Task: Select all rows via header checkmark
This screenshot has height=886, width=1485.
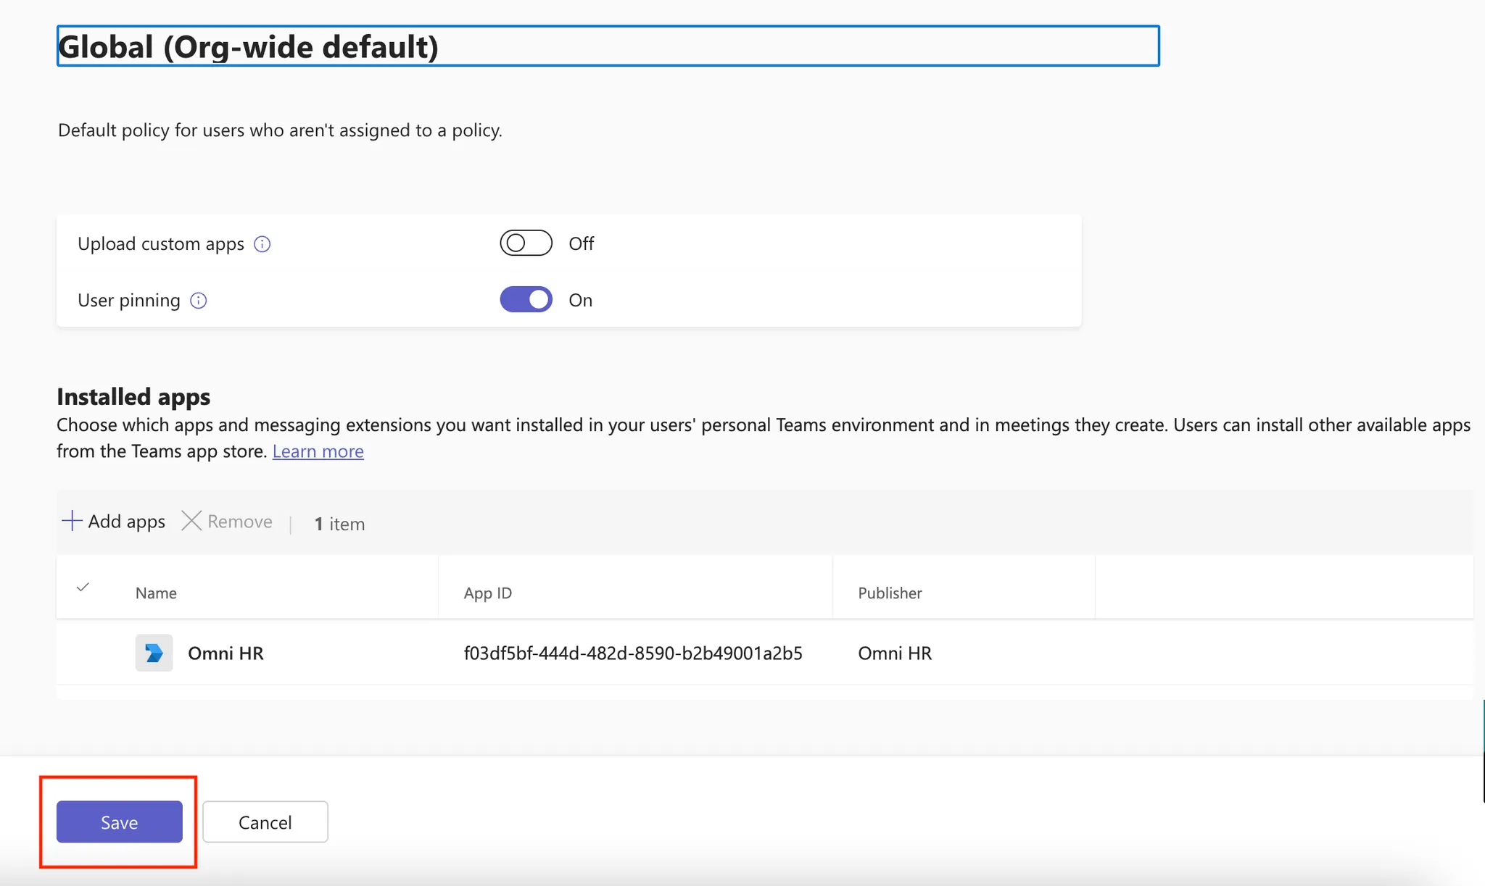Action: [83, 588]
